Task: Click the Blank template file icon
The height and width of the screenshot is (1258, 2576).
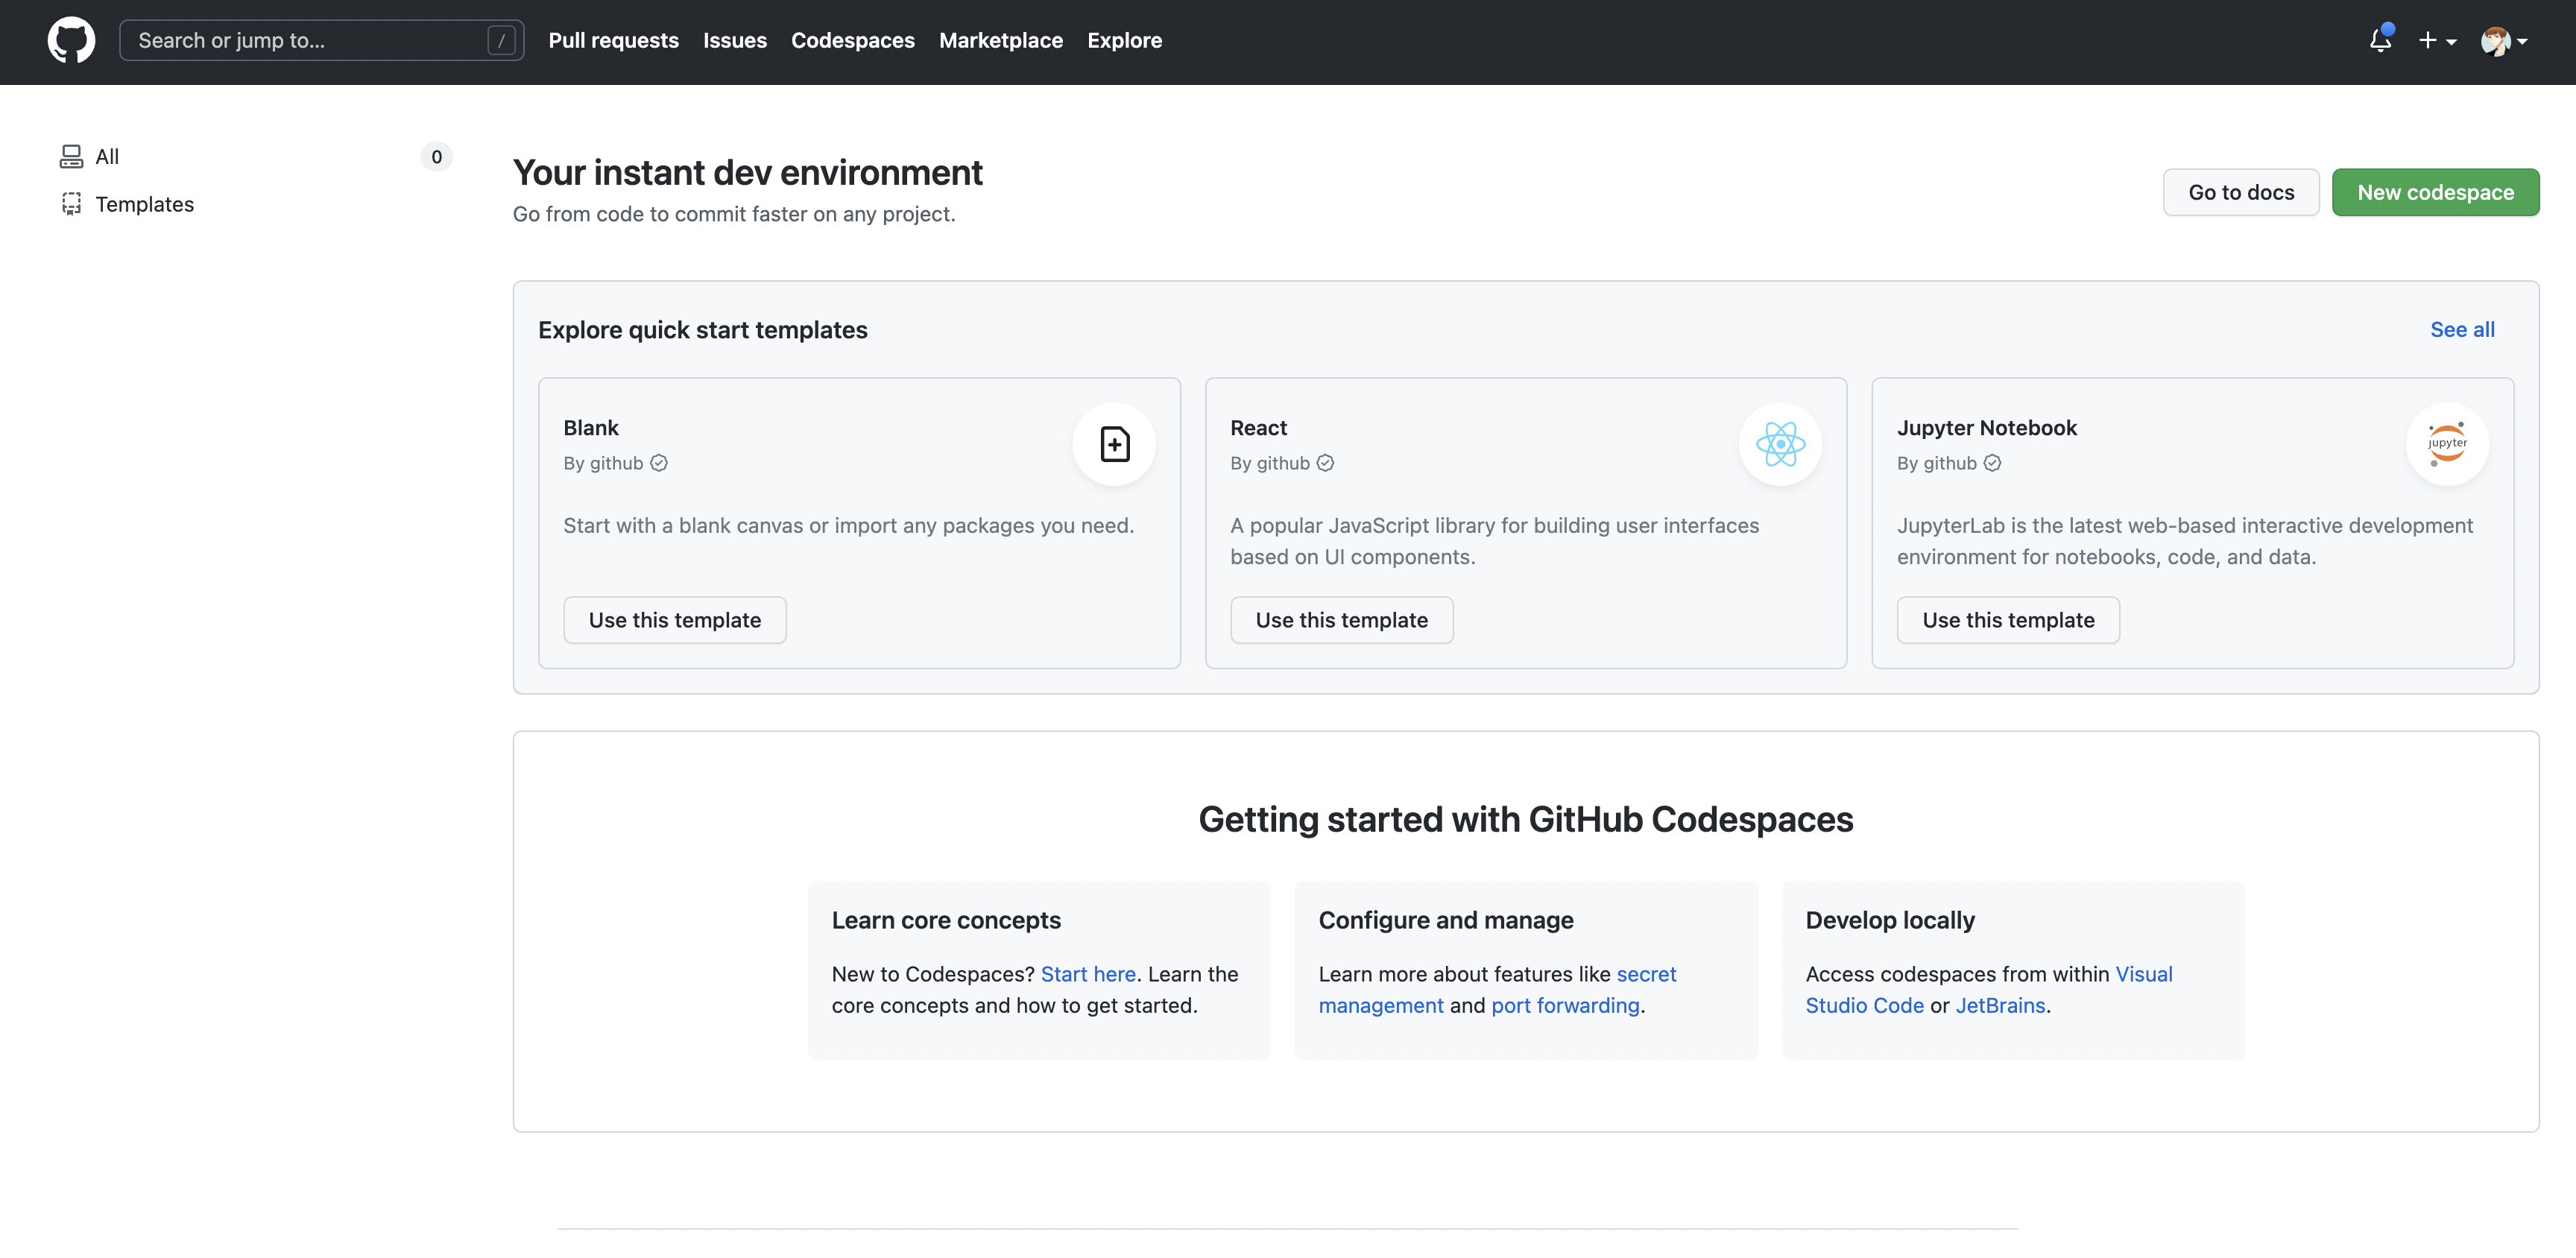Action: pos(1114,444)
